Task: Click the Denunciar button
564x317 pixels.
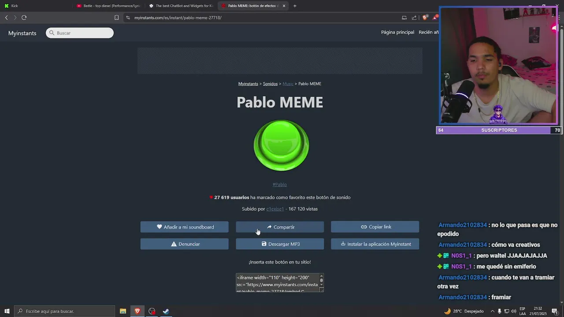Action: [184, 244]
